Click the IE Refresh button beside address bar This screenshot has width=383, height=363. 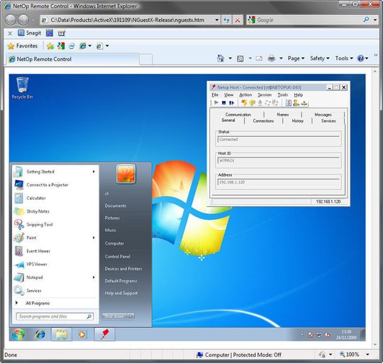coord(226,20)
